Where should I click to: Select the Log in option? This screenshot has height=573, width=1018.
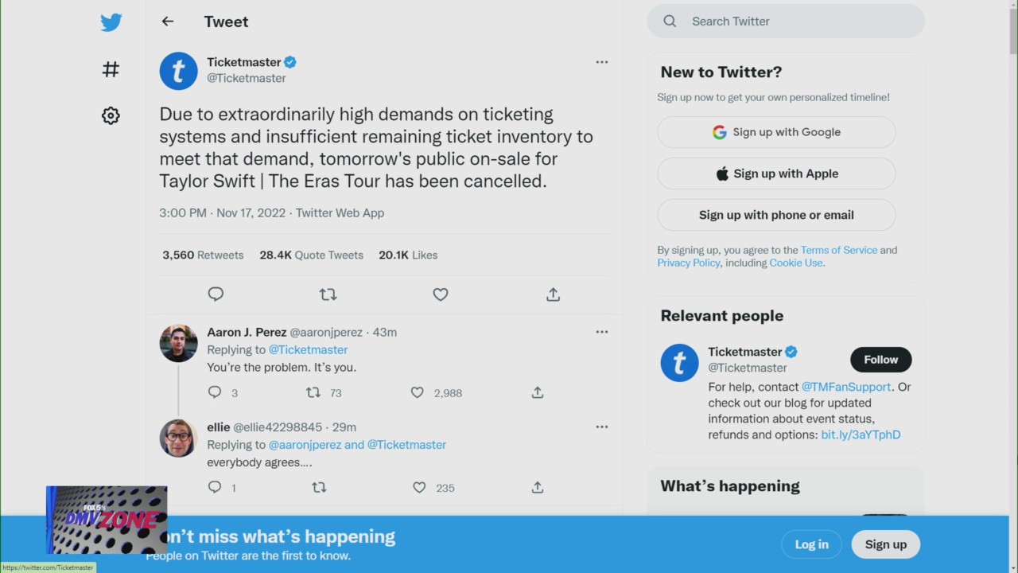pos(811,544)
